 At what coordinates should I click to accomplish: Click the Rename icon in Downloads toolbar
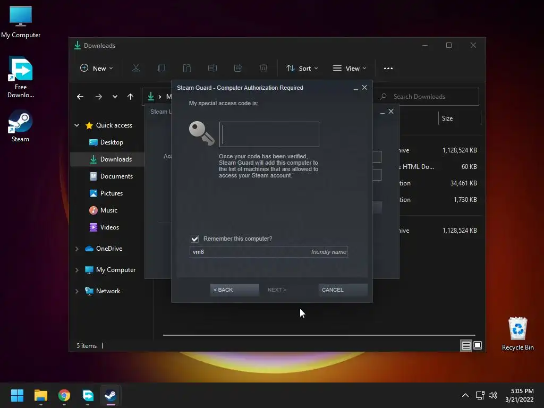click(212, 69)
